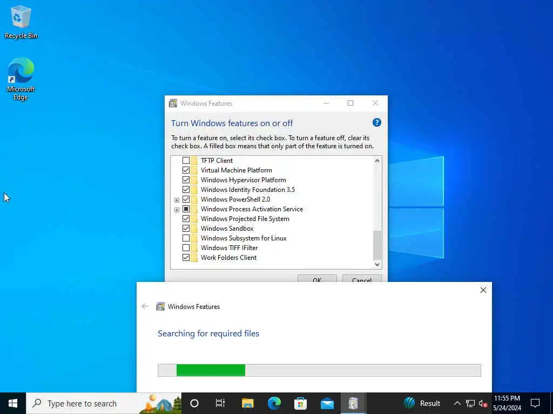This screenshot has height=414, width=553.
Task: Click the Type here to search box
Action: pyautogui.click(x=104, y=403)
